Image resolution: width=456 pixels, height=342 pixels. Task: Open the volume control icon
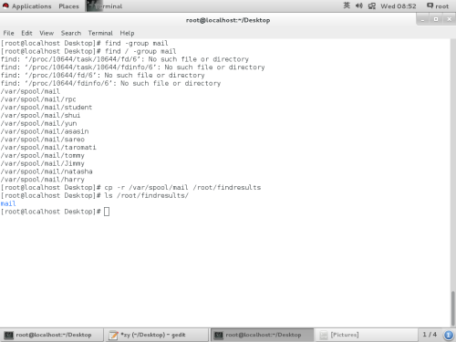point(359,5)
